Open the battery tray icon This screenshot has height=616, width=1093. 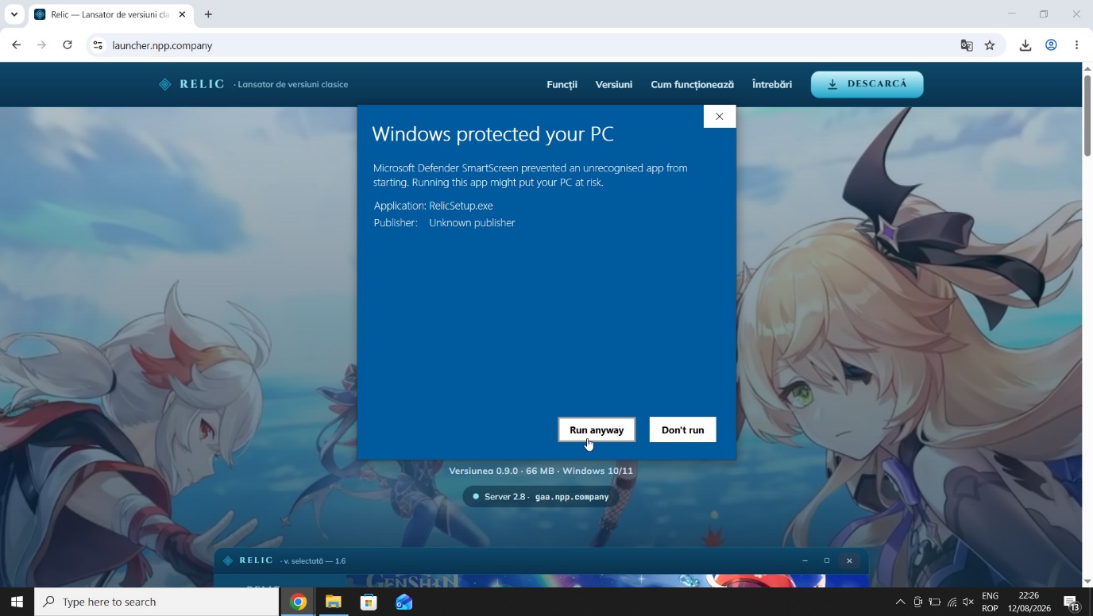click(935, 602)
